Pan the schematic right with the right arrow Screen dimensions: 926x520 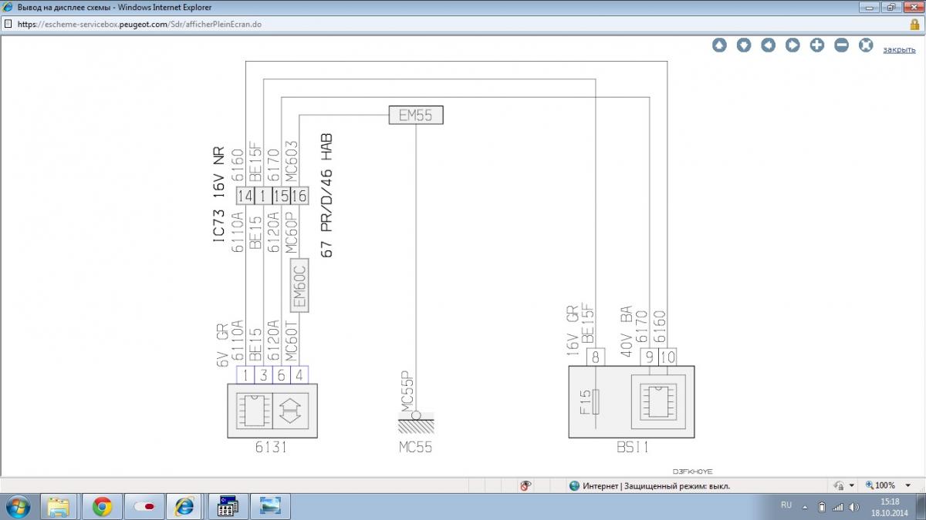[x=793, y=45]
